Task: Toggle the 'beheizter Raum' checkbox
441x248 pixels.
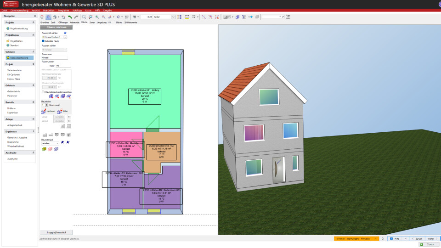Action: (x=43, y=41)
